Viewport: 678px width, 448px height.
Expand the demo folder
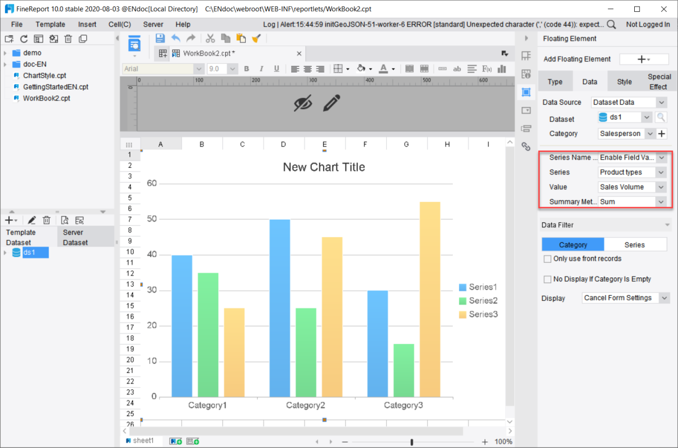point(5,53)
